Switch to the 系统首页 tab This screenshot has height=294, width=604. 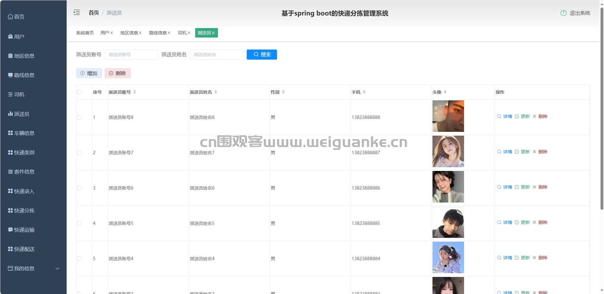point(85,33)
